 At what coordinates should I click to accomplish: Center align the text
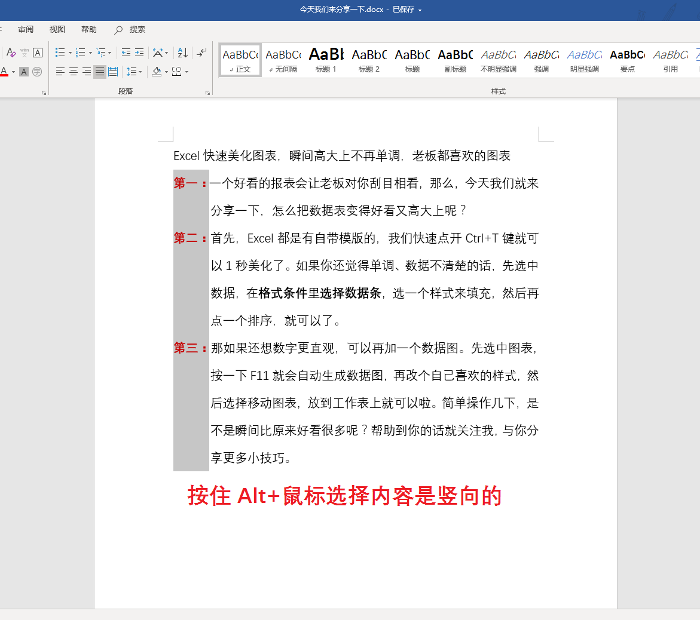pos(72,72)
